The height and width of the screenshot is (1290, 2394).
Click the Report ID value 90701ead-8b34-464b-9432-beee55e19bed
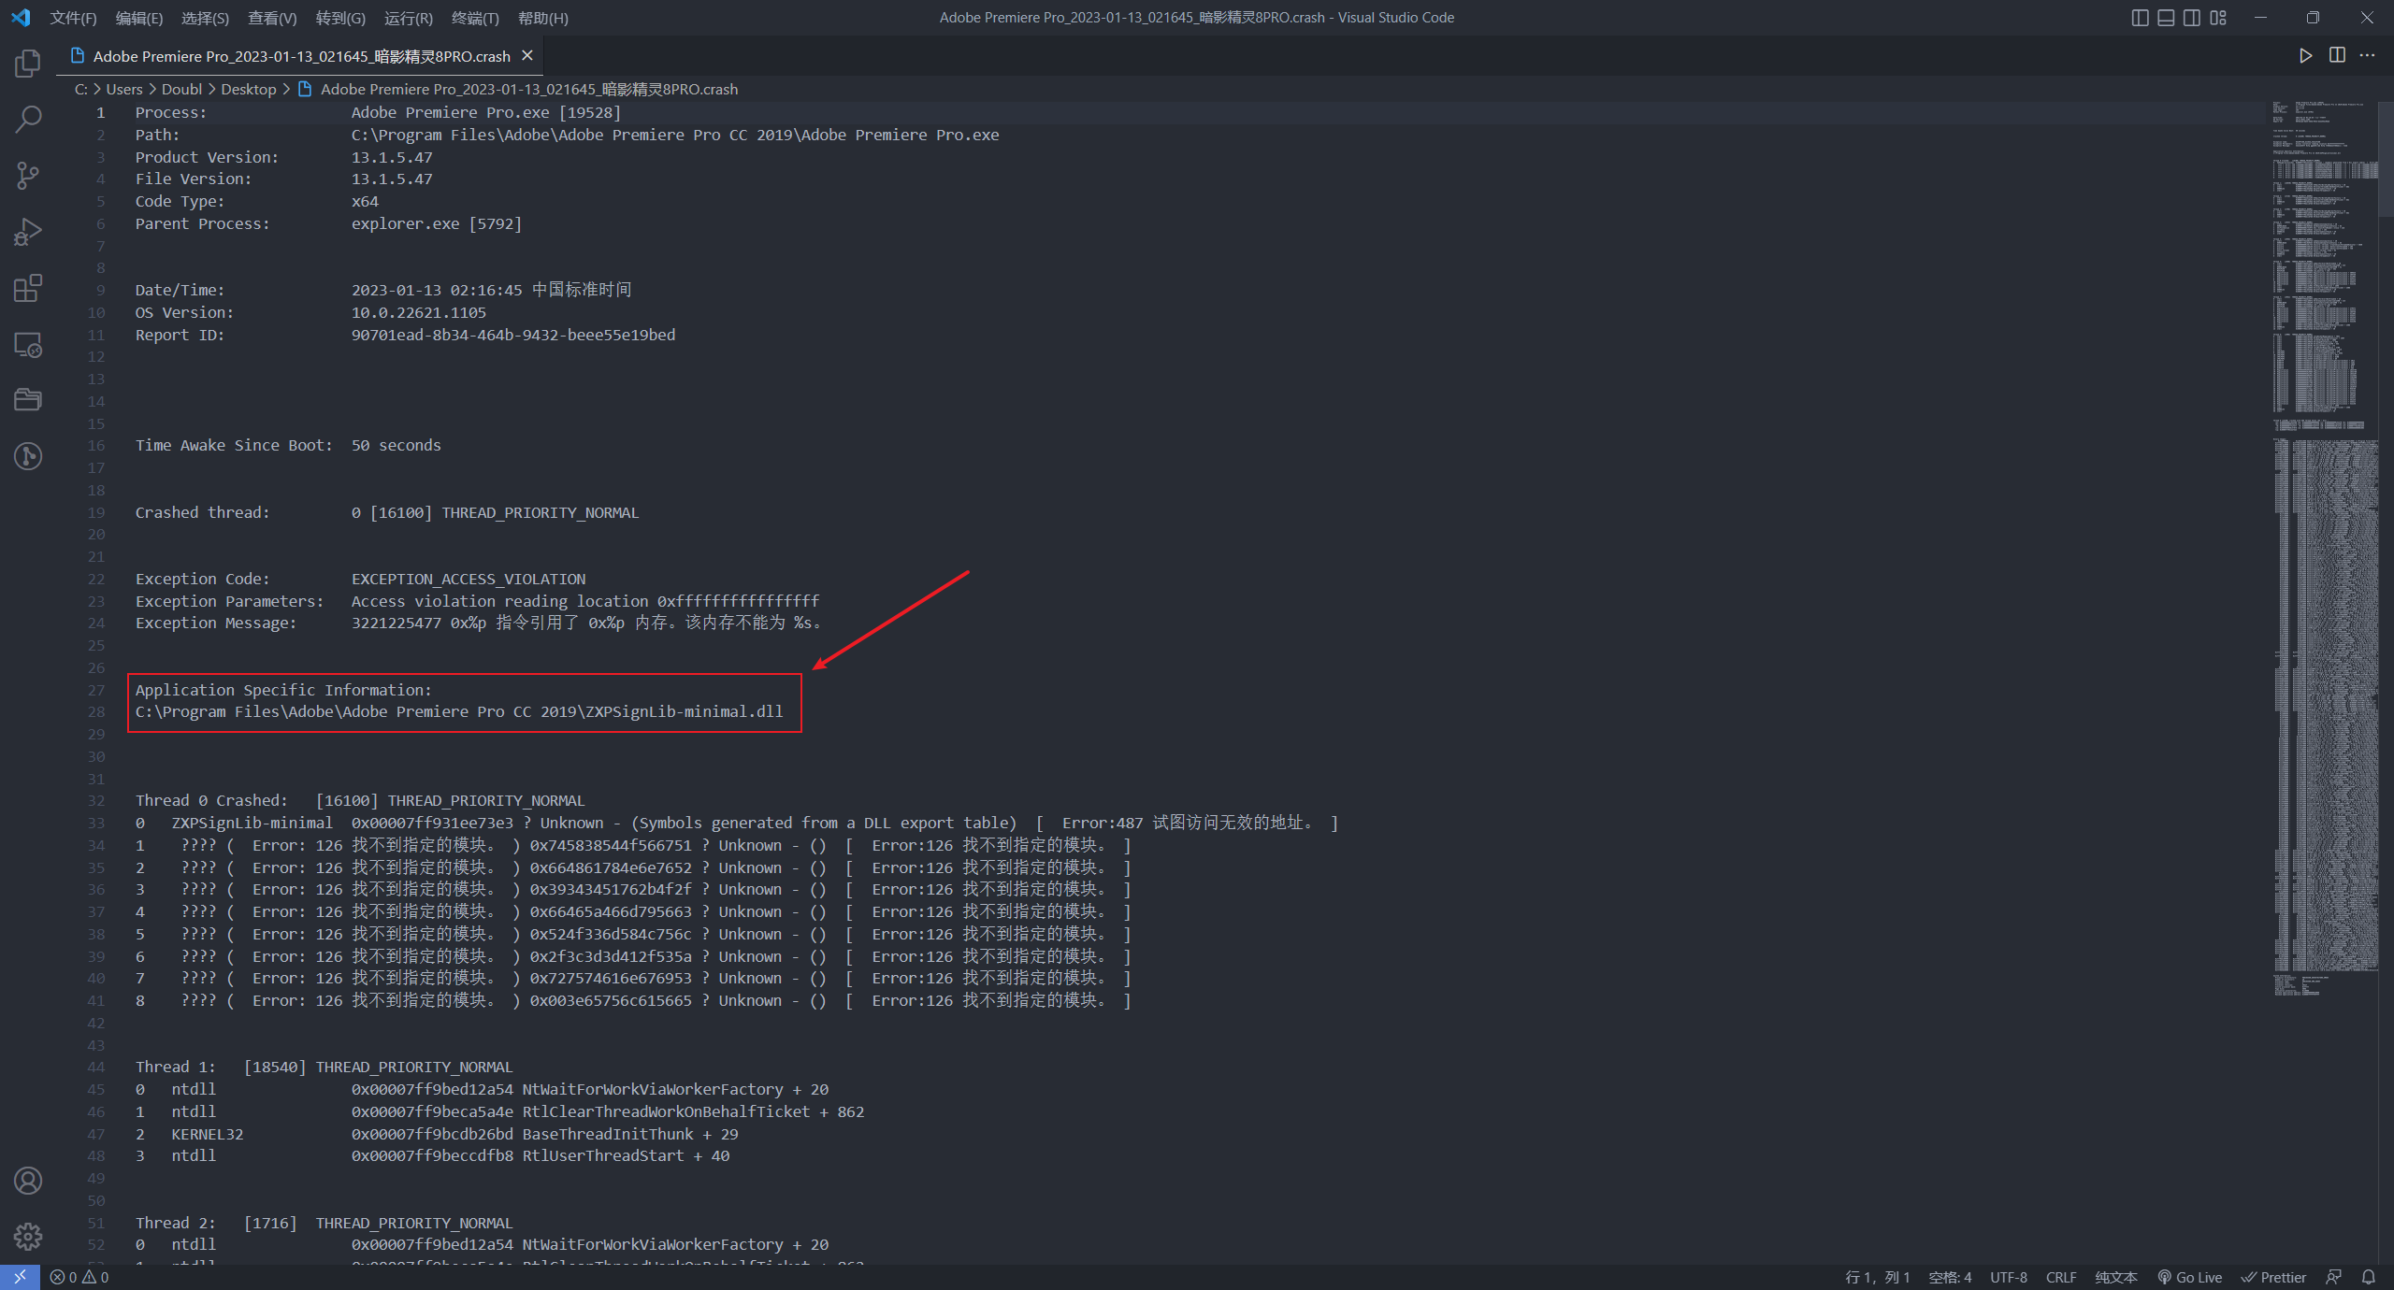pyautogui.click(x=513, y=335)
